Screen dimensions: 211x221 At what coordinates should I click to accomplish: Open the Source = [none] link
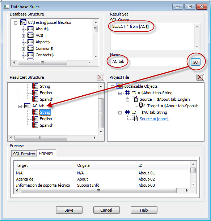[154, 119]
